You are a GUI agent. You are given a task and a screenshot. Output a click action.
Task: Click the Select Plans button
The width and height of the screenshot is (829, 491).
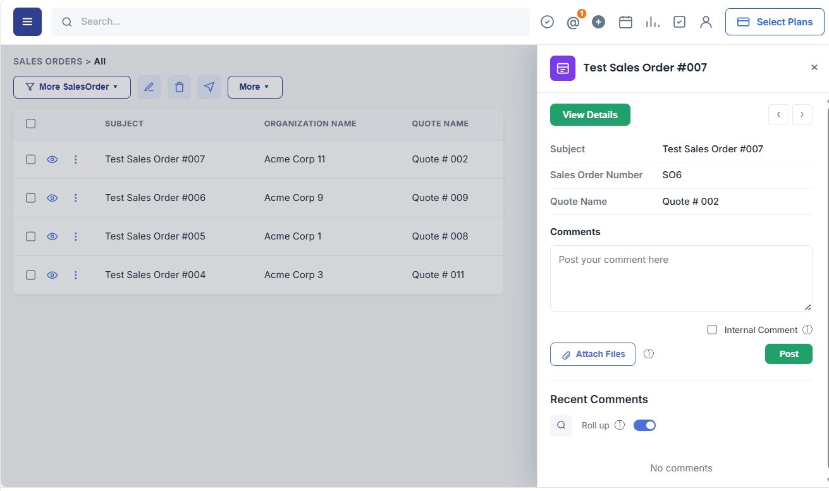tap(775, 22)
